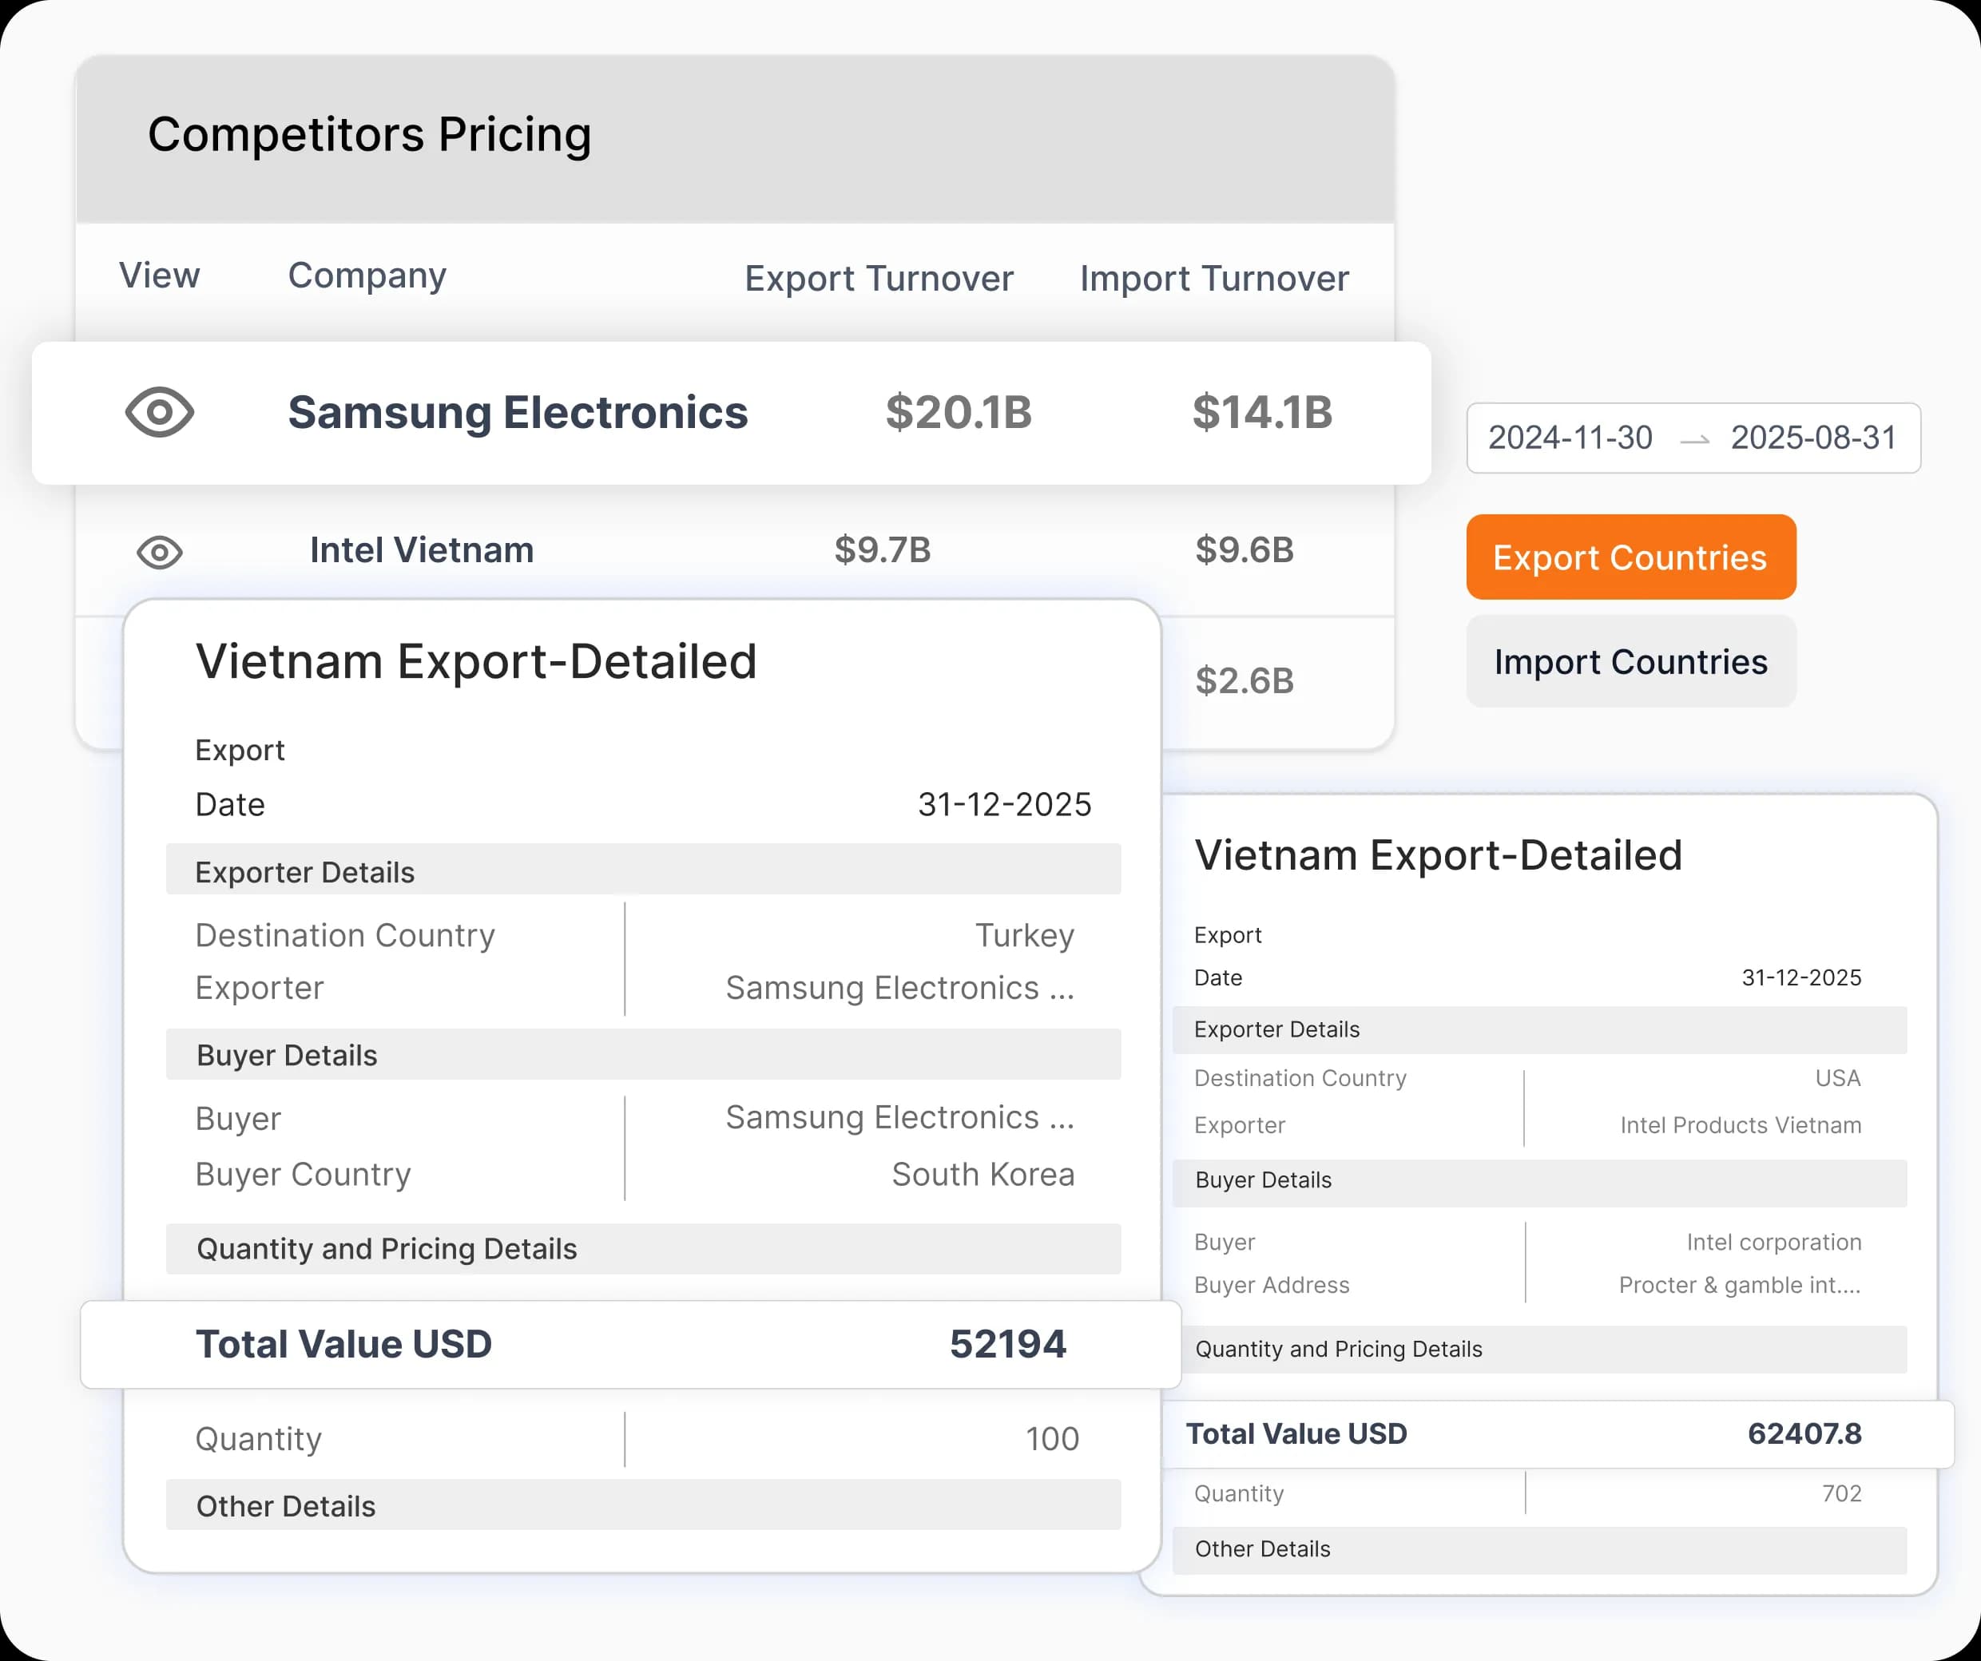The height and width of the screenshot is (1661, 1981).
Task: Click South Korea buyer country value
Action: 983,1175
